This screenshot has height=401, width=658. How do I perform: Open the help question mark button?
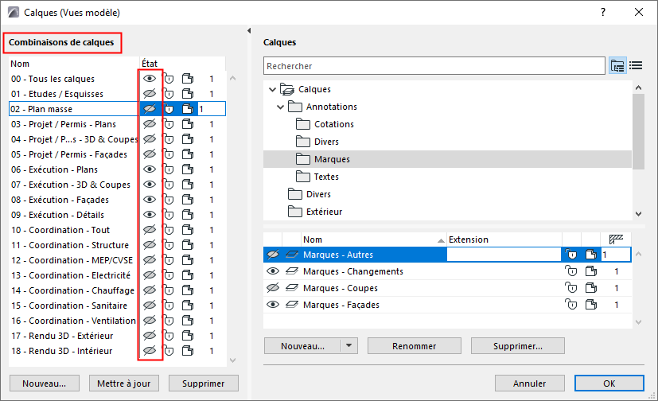tap(603, 12)
